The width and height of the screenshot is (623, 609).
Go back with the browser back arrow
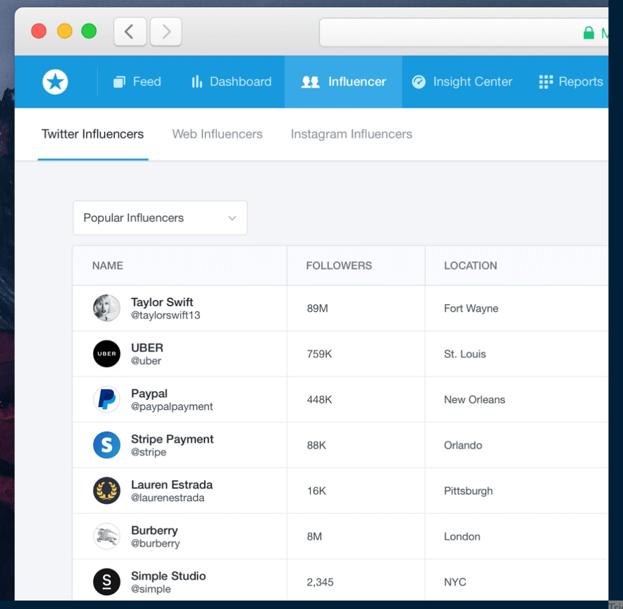[x=130, y=32]
